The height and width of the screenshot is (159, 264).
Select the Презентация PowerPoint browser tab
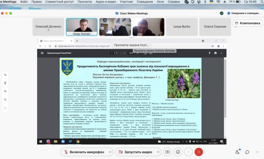pos(56,41)
